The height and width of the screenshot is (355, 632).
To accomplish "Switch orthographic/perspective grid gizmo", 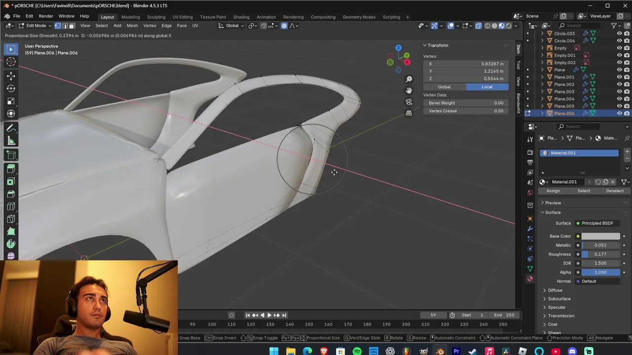I will [x=409, y=113].
